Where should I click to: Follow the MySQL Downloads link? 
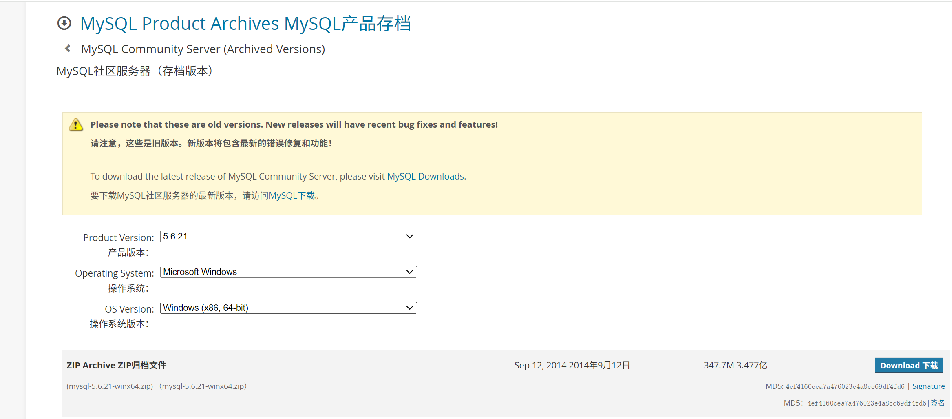(x=426, y=176)
